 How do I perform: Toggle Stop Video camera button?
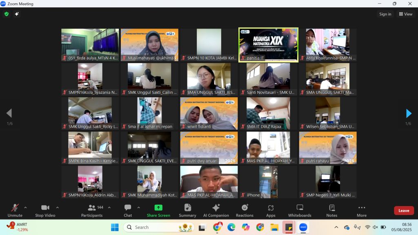(x=45, y=210)
